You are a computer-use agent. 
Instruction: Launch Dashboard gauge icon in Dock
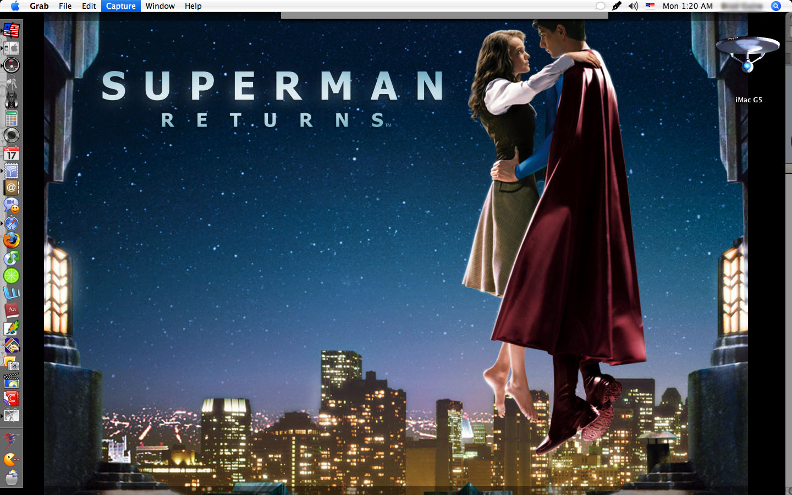coord(12,65)
